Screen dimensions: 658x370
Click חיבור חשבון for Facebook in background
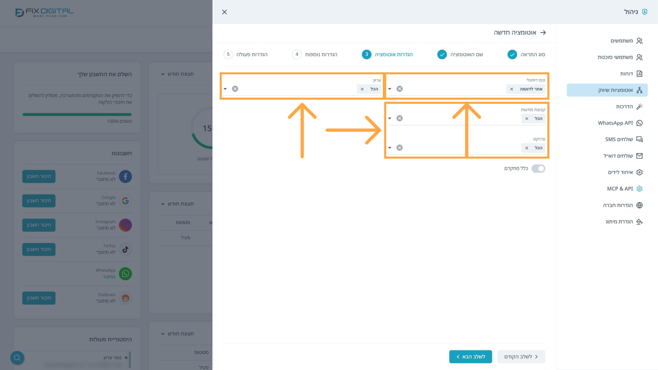39,176
